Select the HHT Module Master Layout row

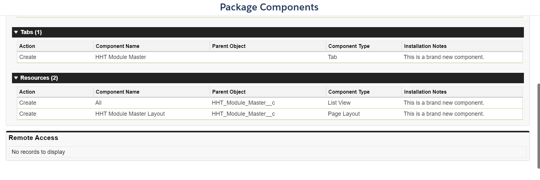click(130, 114)
